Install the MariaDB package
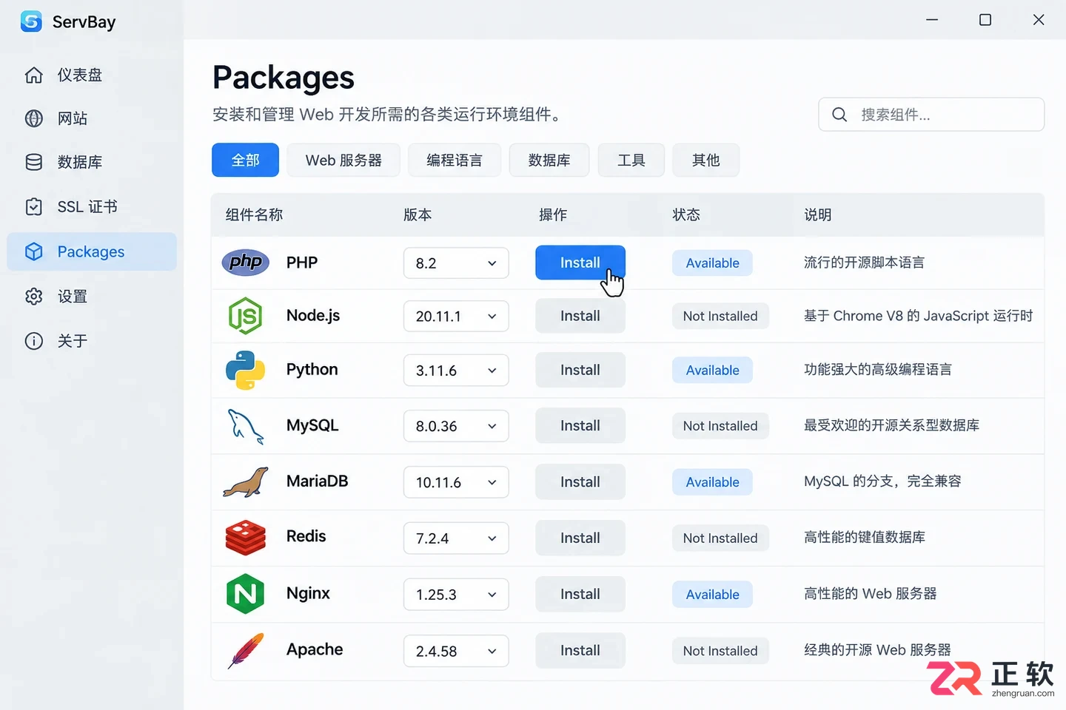1066x710 pixels. pos(580,481)
